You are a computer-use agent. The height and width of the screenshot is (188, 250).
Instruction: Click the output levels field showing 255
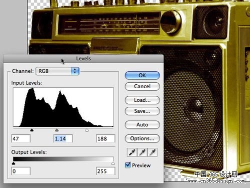point(105,171)
